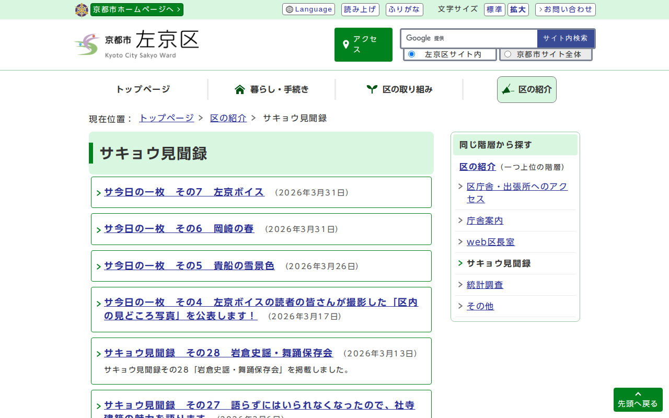The width and height of the screenshot is (669, 418).
Task: Click the globe Language button
Action: pos(309,9)
